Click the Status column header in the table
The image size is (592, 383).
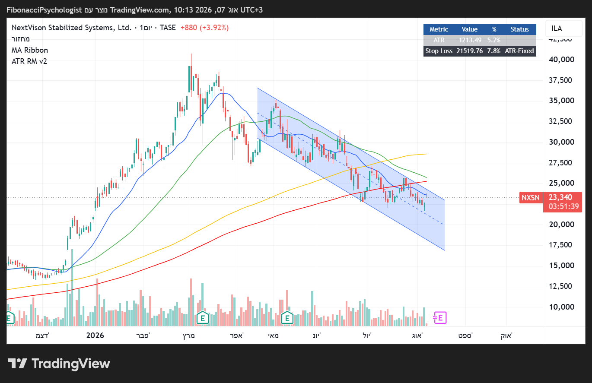point(519,29)
